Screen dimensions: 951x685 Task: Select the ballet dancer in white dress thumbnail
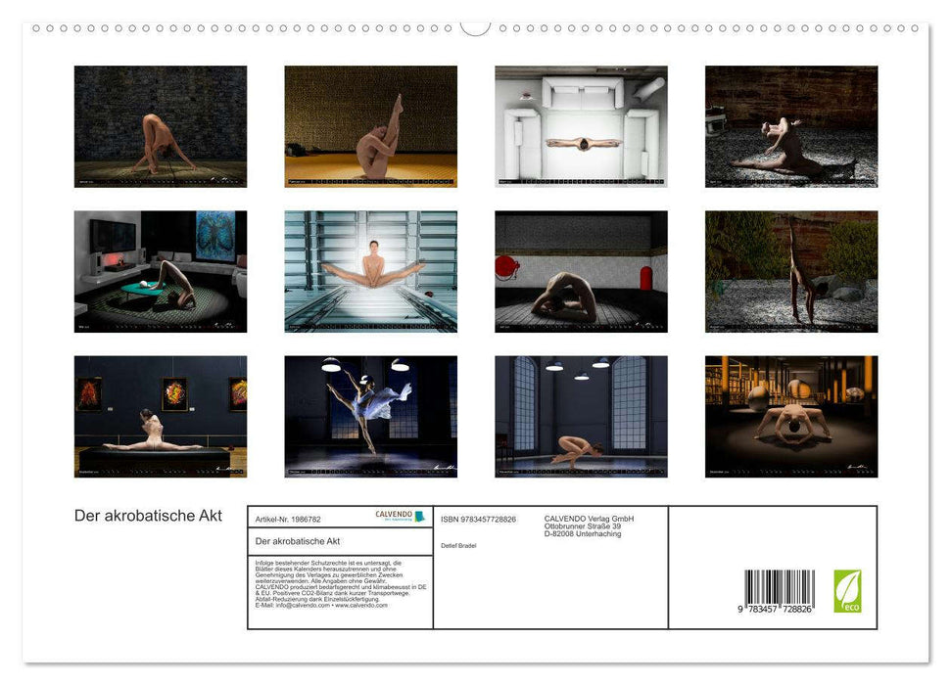point(370,416)
